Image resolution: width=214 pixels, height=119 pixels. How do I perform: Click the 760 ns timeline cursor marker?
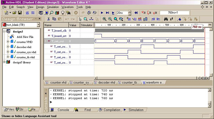click(197, 27)
